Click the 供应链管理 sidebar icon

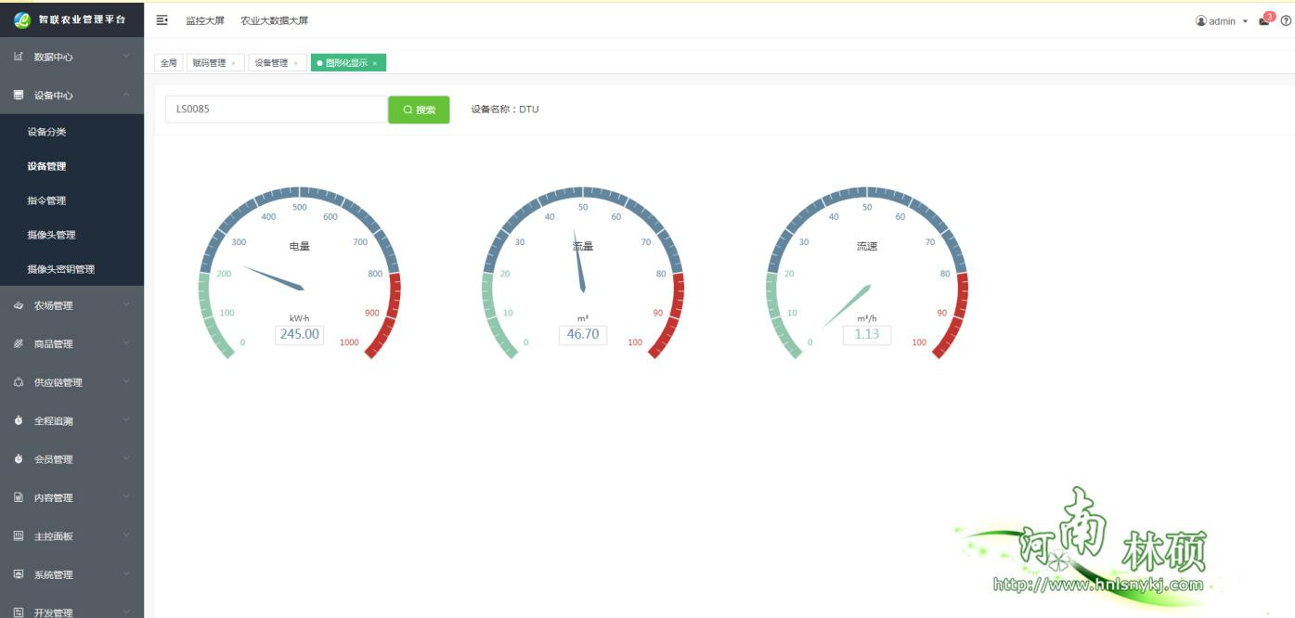tap(19, 382)
